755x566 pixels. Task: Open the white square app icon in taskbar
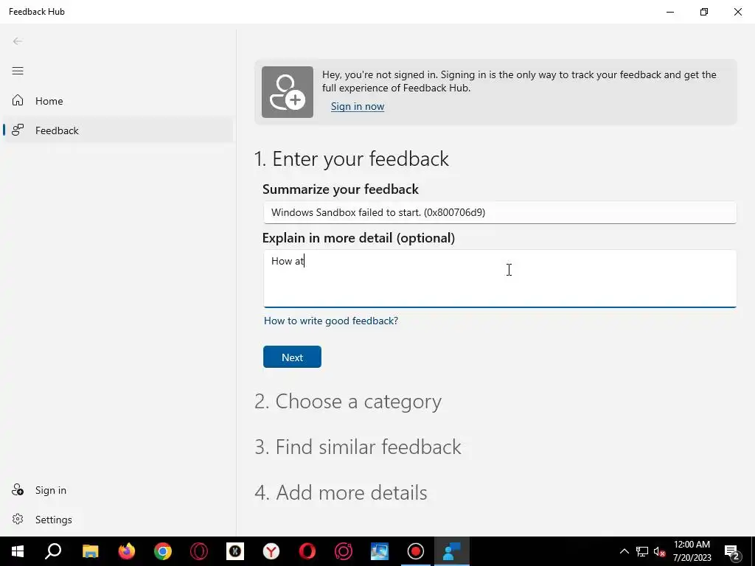pos(235,551)
